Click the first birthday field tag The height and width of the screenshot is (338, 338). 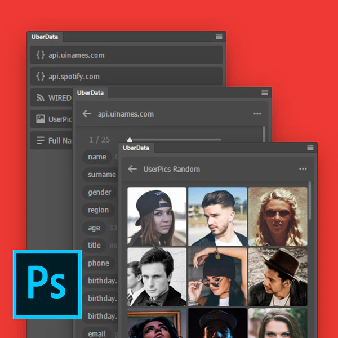coord(100,281)
